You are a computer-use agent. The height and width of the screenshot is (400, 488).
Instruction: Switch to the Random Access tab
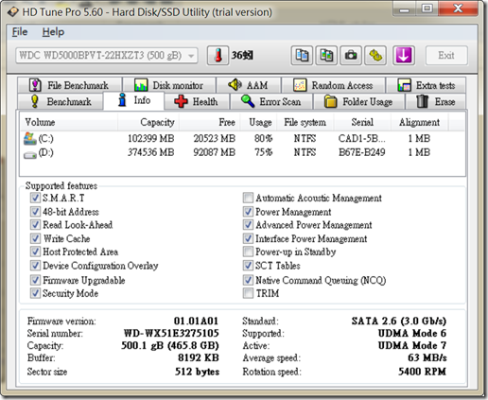click(334, 85)
